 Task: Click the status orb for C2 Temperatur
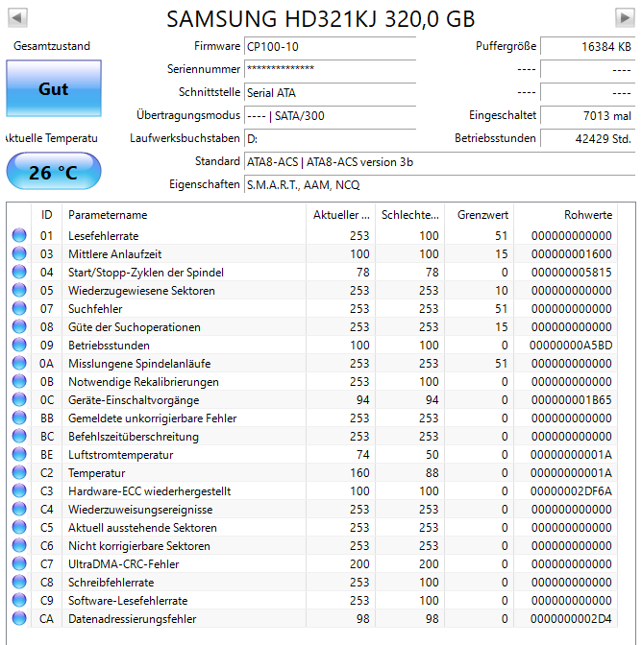19,472
